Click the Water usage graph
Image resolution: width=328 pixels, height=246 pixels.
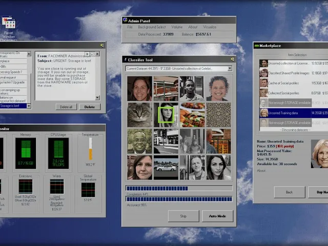point(57,187)
